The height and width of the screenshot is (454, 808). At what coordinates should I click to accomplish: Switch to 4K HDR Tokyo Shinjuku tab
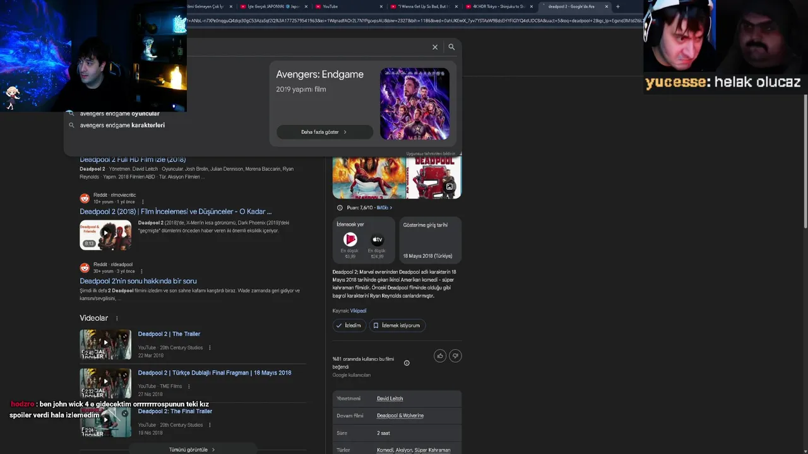click(x=499, y=6)
